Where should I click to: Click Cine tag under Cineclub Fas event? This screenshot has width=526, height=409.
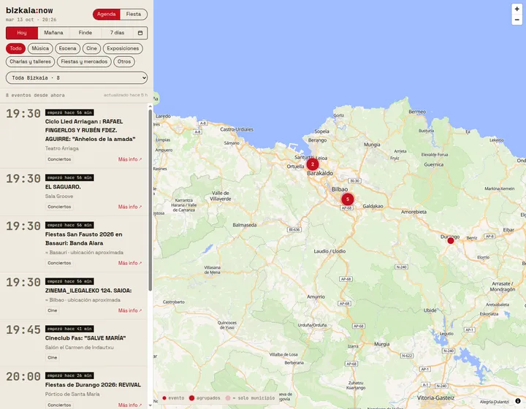pyautogui.click(x=53, y=358)
